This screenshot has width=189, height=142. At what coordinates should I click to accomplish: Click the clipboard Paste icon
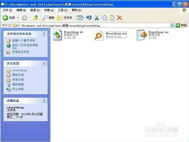(x=112, y=18)
